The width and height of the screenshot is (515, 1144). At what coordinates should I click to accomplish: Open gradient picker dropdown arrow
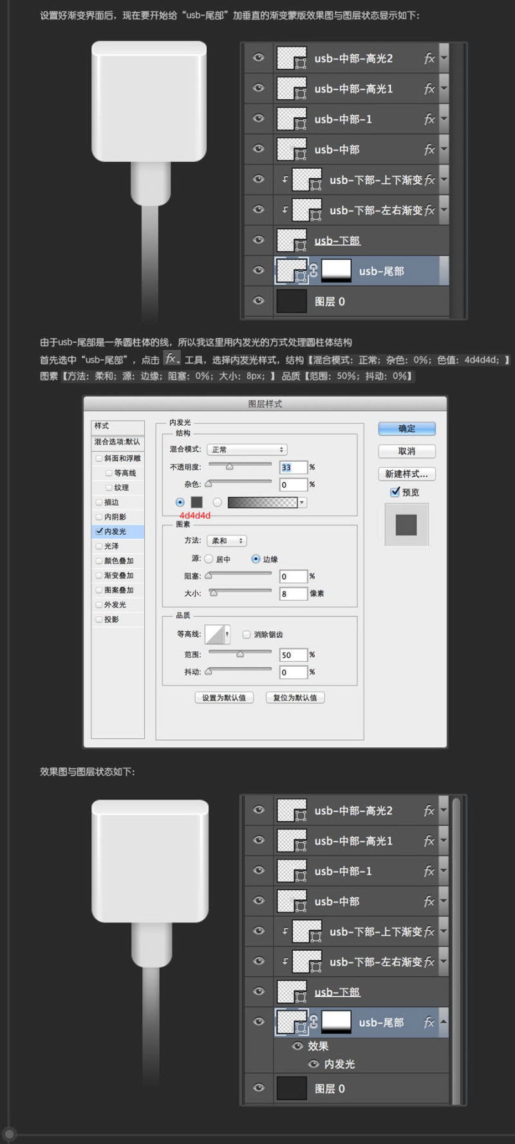302,502
